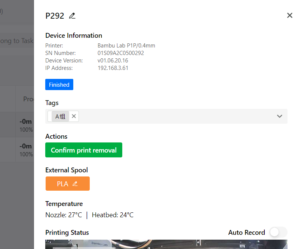Edit the PLA external spool
This screenshot has width=298, height=249.
(x=75, y=184)
